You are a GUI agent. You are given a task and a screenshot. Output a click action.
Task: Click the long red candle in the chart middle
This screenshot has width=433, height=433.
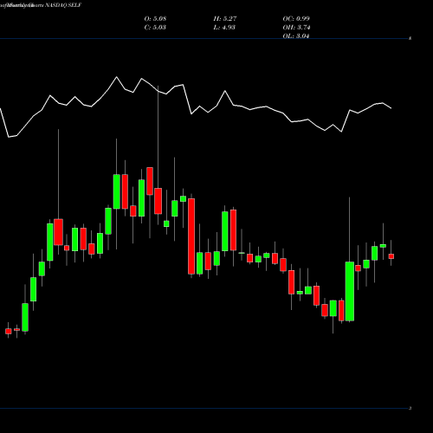click(191, 236)
